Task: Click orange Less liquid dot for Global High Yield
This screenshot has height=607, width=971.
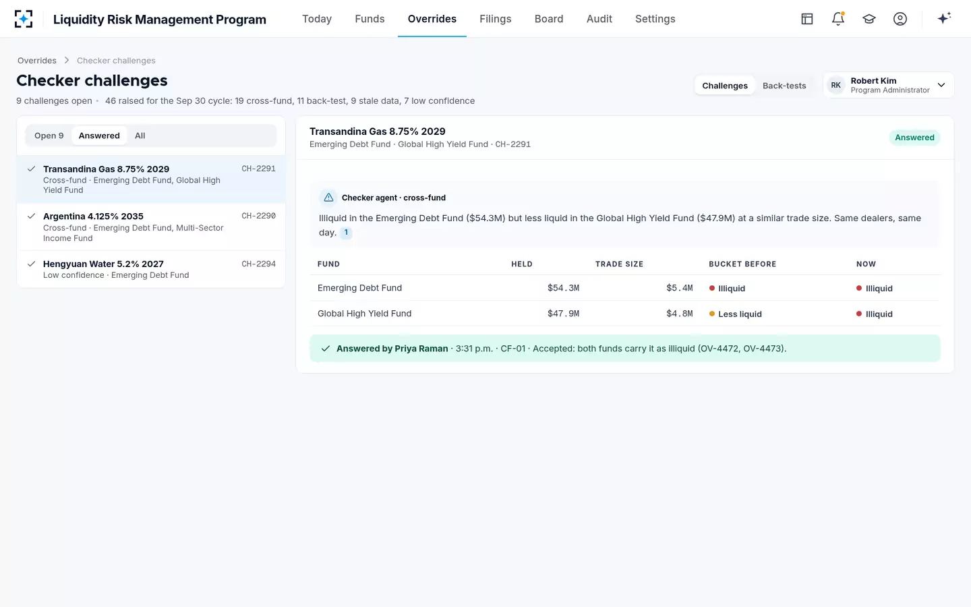Action: (712, 314)
